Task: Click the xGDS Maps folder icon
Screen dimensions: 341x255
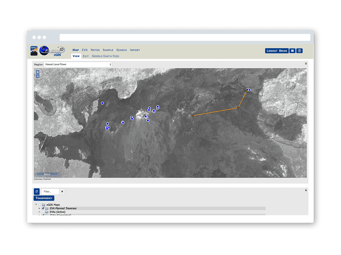Action: (x=44, y=205)
